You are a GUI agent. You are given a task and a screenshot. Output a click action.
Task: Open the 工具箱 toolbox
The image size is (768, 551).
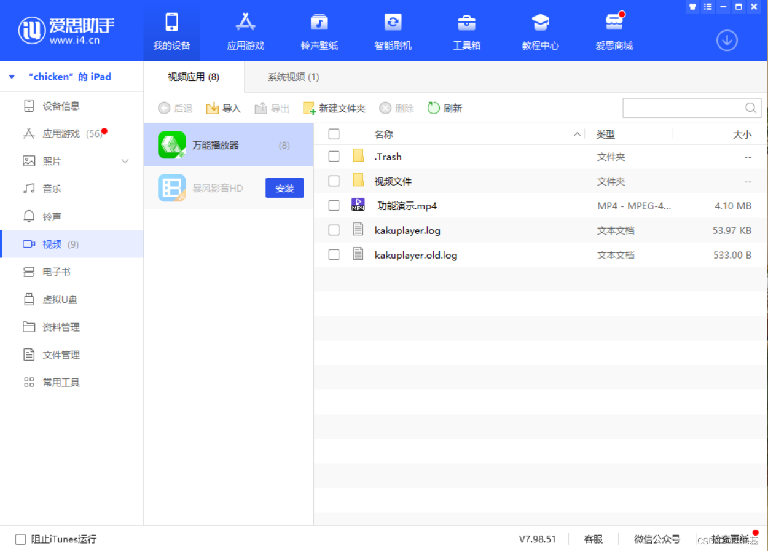coord(466,31)
